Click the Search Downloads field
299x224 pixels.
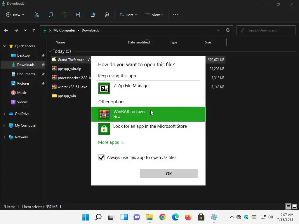[x=266, y=30]
